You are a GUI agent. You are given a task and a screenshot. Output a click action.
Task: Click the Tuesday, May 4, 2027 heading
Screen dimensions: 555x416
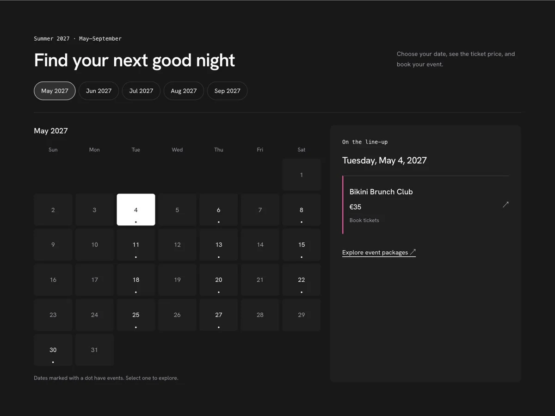click(x=384, y=161)
